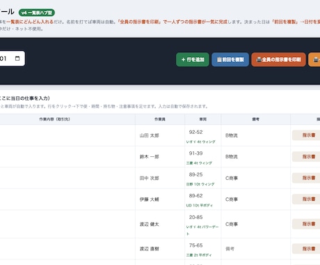Click vehicle number 75-65

(195, 245)
